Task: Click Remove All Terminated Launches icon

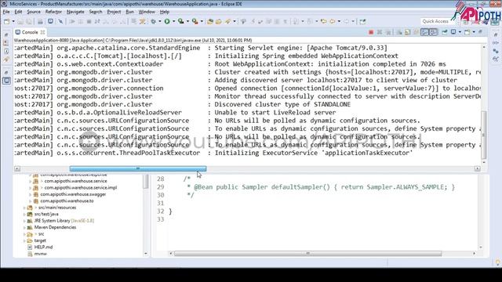Action: coord(388,32)
